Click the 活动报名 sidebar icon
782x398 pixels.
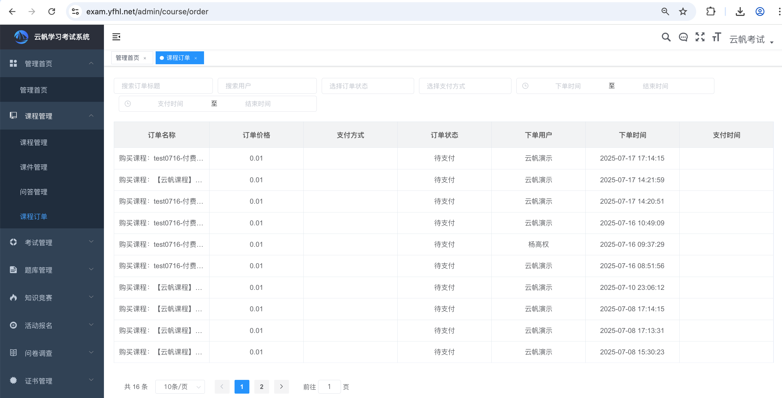(x=13, y=325)
